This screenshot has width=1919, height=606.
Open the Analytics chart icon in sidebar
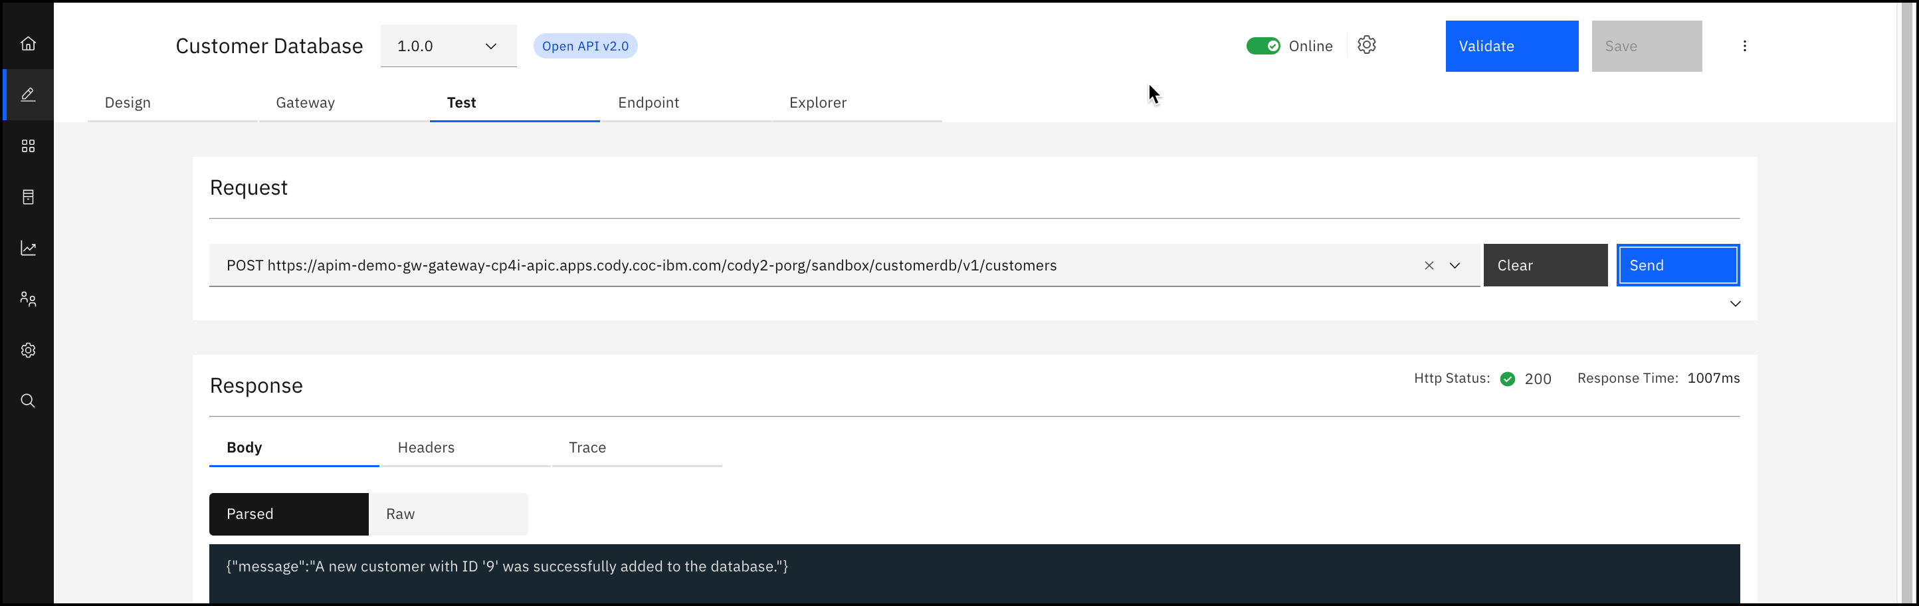(x=29, y=249)
